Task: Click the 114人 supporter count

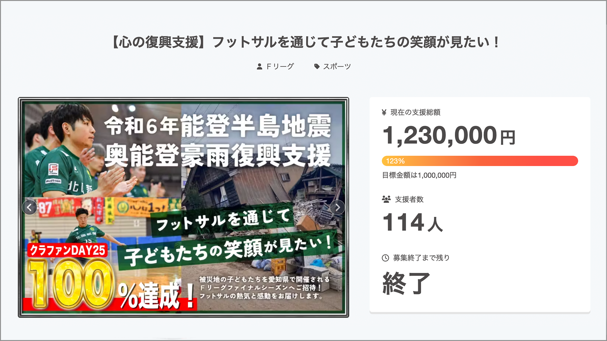Action: 413,222
